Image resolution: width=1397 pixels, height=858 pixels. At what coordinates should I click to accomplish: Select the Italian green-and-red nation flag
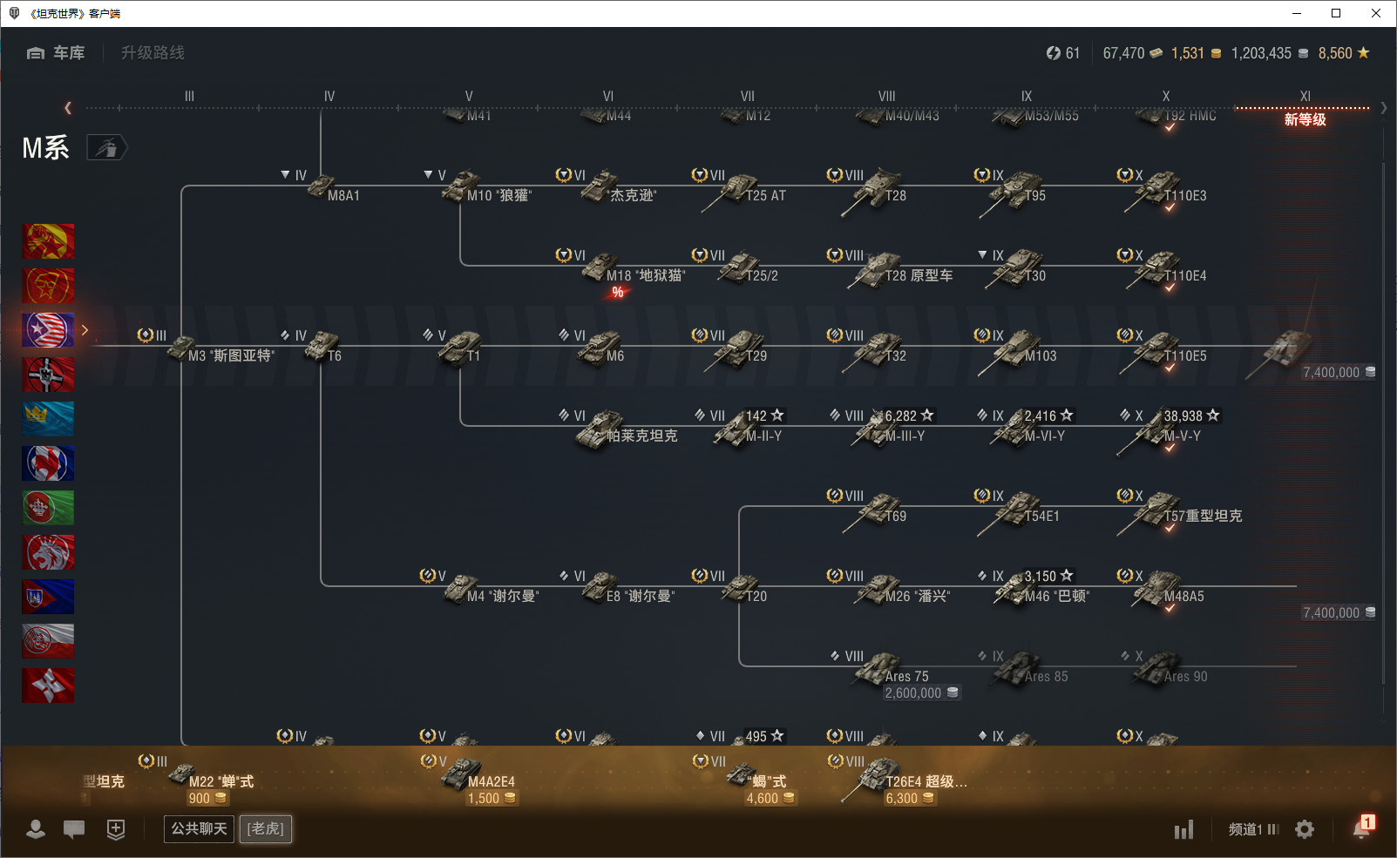tap(48, 508)
